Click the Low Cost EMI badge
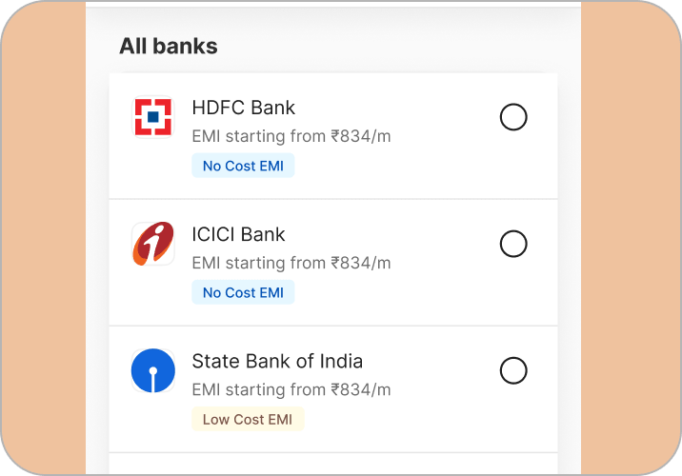Viewport: 682px width, 476px height. point(248,419)
